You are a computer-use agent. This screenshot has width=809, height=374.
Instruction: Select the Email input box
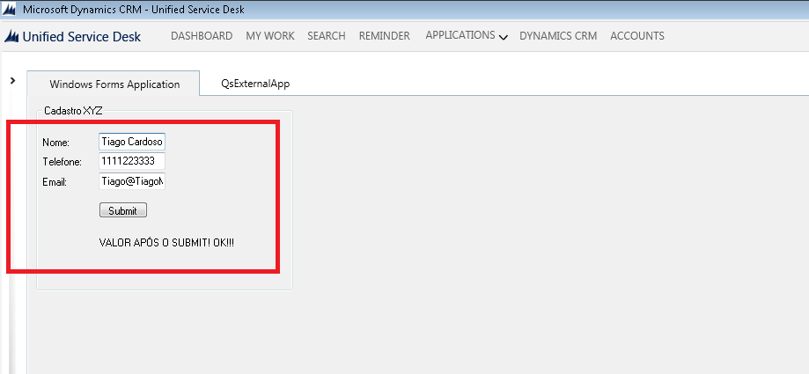[x=132, y=181]
